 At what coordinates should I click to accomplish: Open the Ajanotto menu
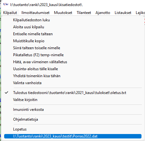pyautogui.click(x=103, y=13)
